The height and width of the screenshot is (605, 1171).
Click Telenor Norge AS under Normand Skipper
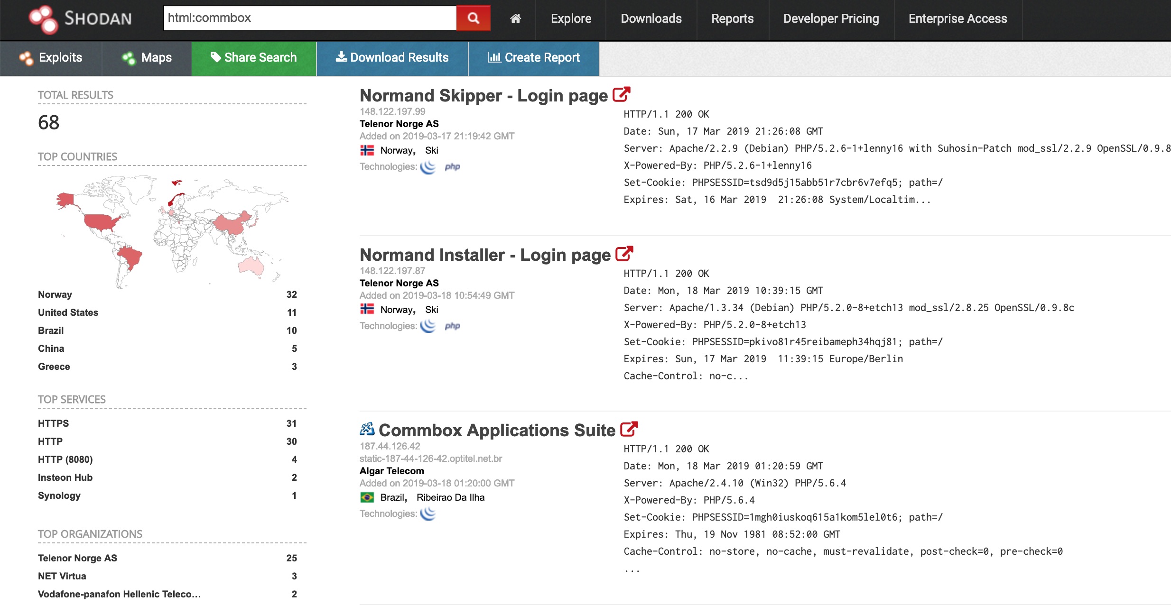pyautogui.click(x=399, y=124)
